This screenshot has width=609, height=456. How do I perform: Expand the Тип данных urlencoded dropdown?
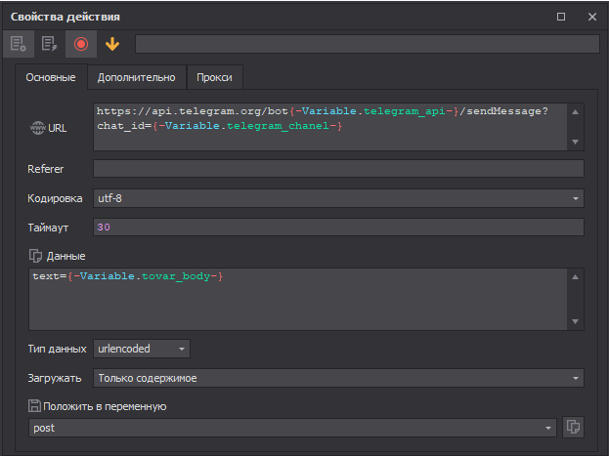click(182, 349)
